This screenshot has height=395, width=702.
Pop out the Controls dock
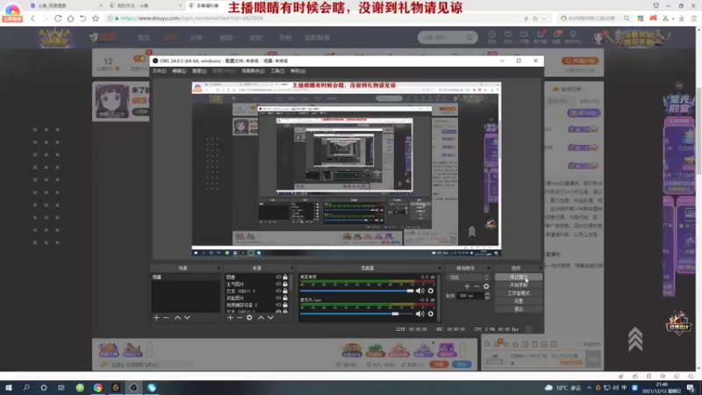(x=540, y=269)
